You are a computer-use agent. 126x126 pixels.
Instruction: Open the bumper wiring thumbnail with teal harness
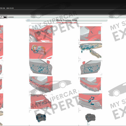(41, 84)
